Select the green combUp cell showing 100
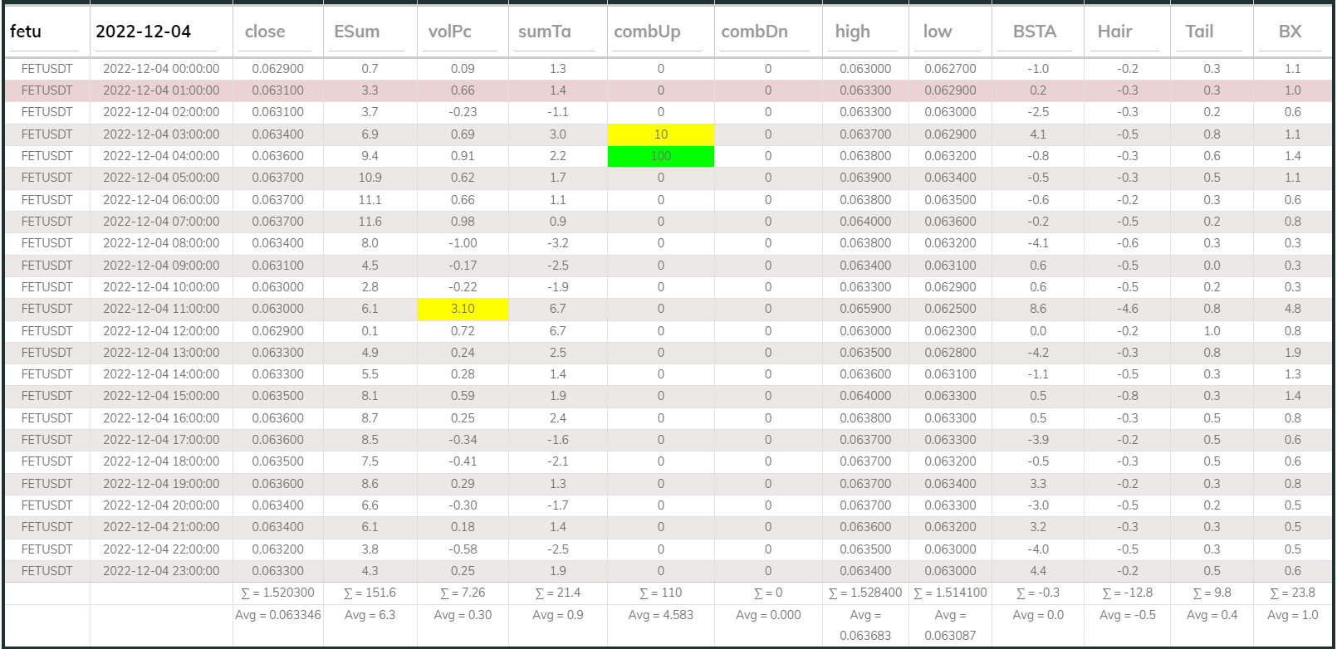The height and width of the screenshot is (649, 1337). click(x=661, y=156)
